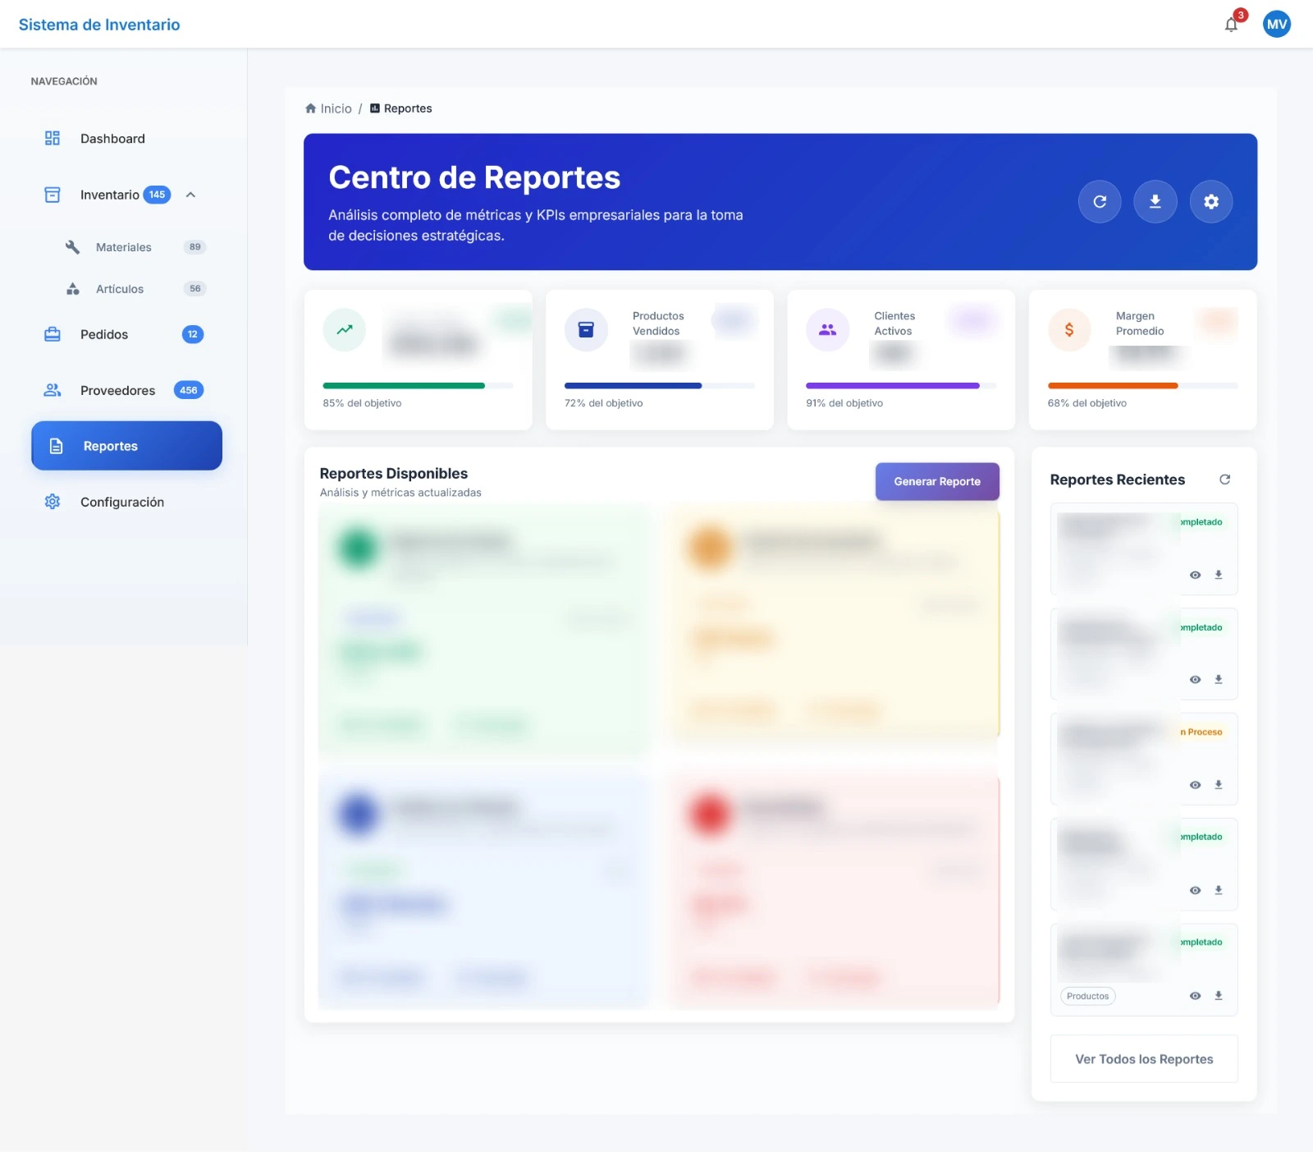Collapse the Inventario submenu chevron
Screen dimensions: 1313x1152
pos(190,195)
